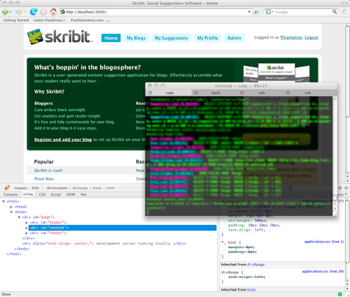Screen dimensions: 350x297
Task: Expand the div id="footer" node
Action: [27, 233]
